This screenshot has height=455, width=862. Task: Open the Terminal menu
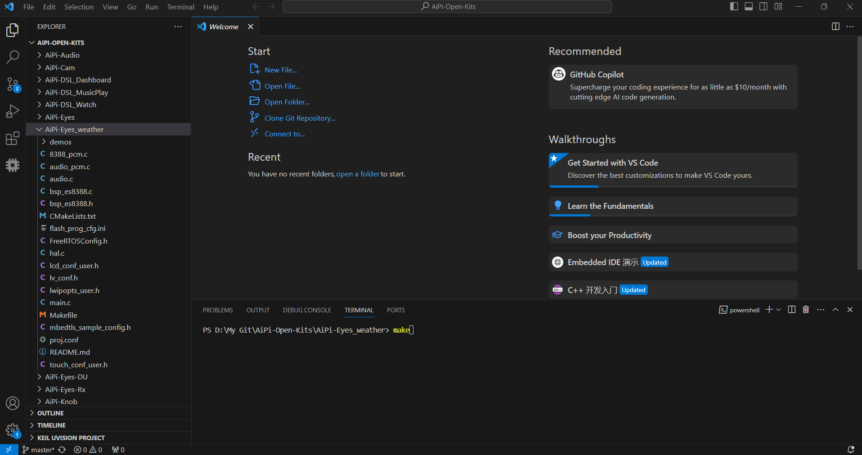181,7
